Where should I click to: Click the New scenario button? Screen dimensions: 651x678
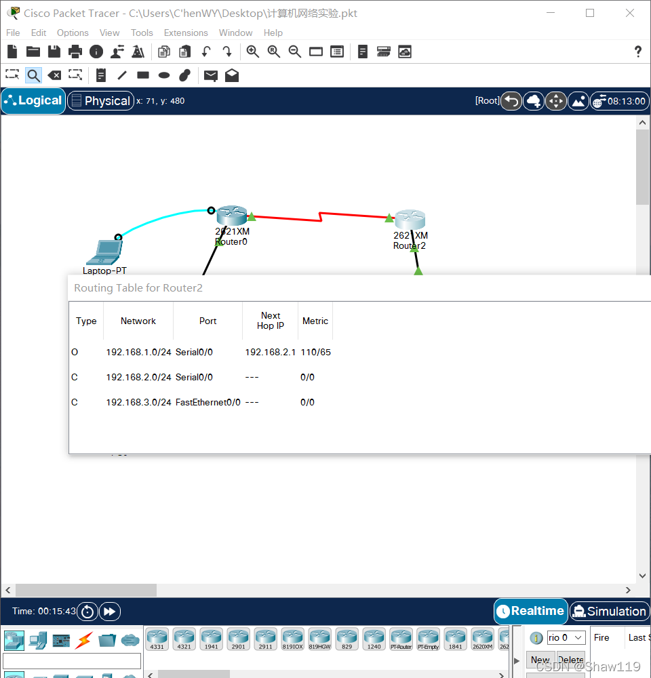coord(540,660)
